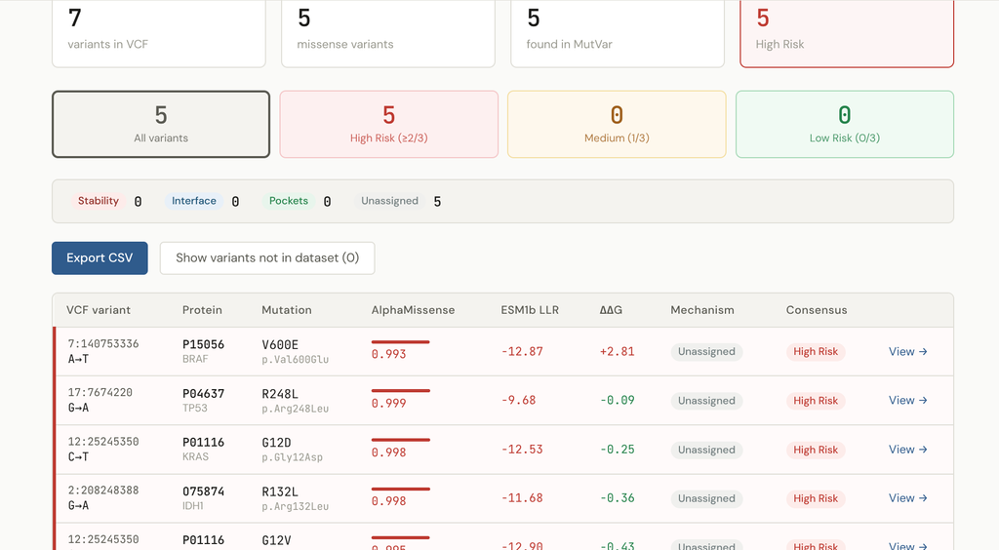The width and height of the screenshot is (999, 550).
Task: Sort by AlphaMissense column header
Action: [x=413, y=310]
